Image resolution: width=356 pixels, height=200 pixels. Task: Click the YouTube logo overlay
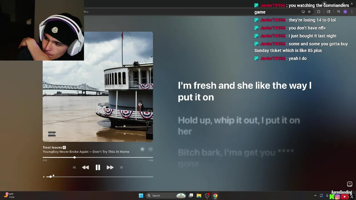coord(345,197)
